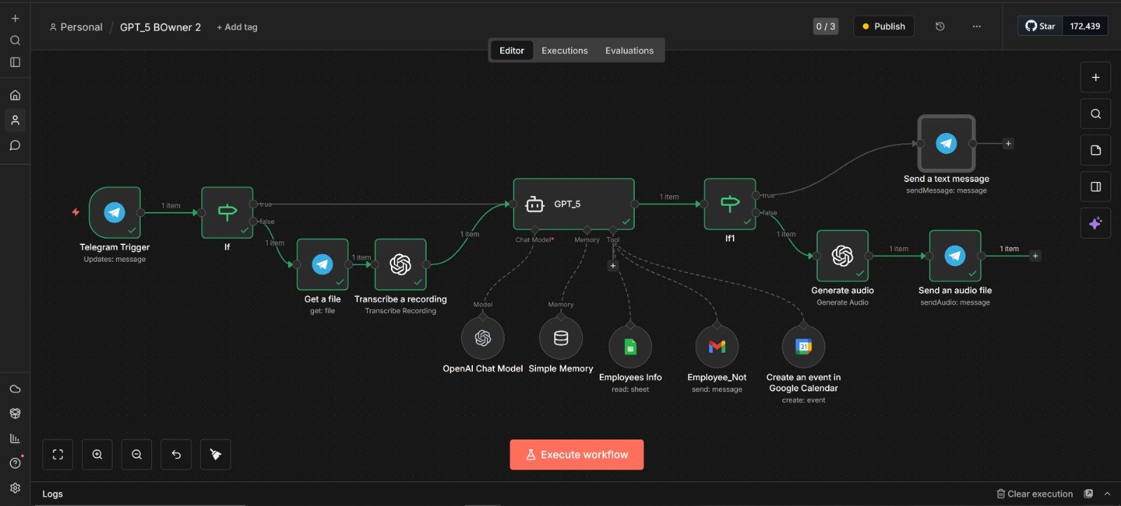Click the workflow name GPT_5 BOwner 2
Image resolution: width=1121 pixels, height=506 pixels.
[160, 27]
